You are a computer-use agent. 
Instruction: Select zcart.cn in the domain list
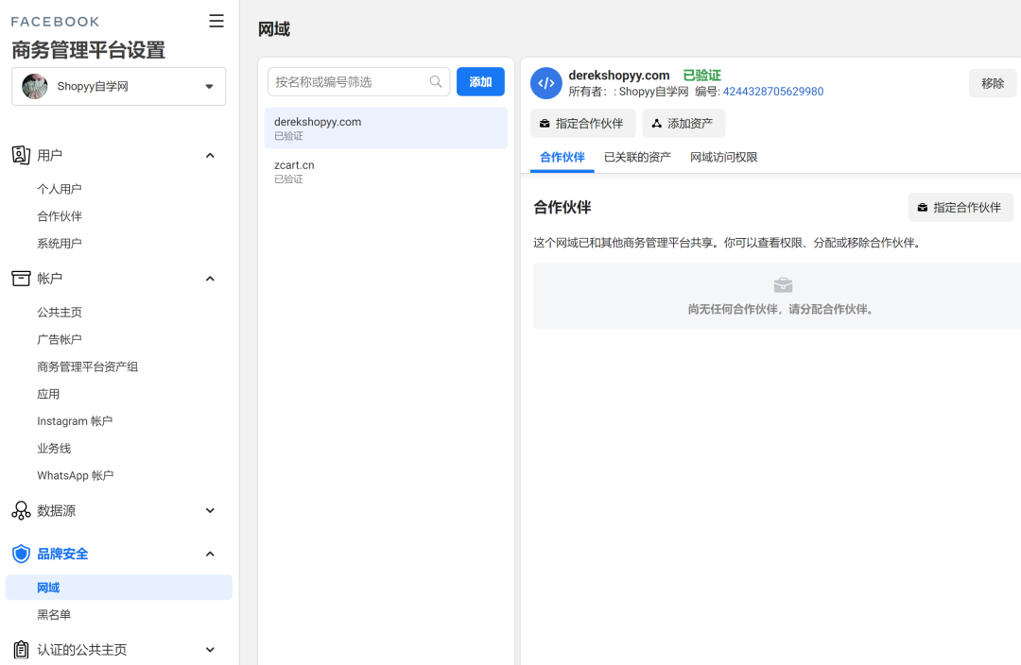click(386, 171)
